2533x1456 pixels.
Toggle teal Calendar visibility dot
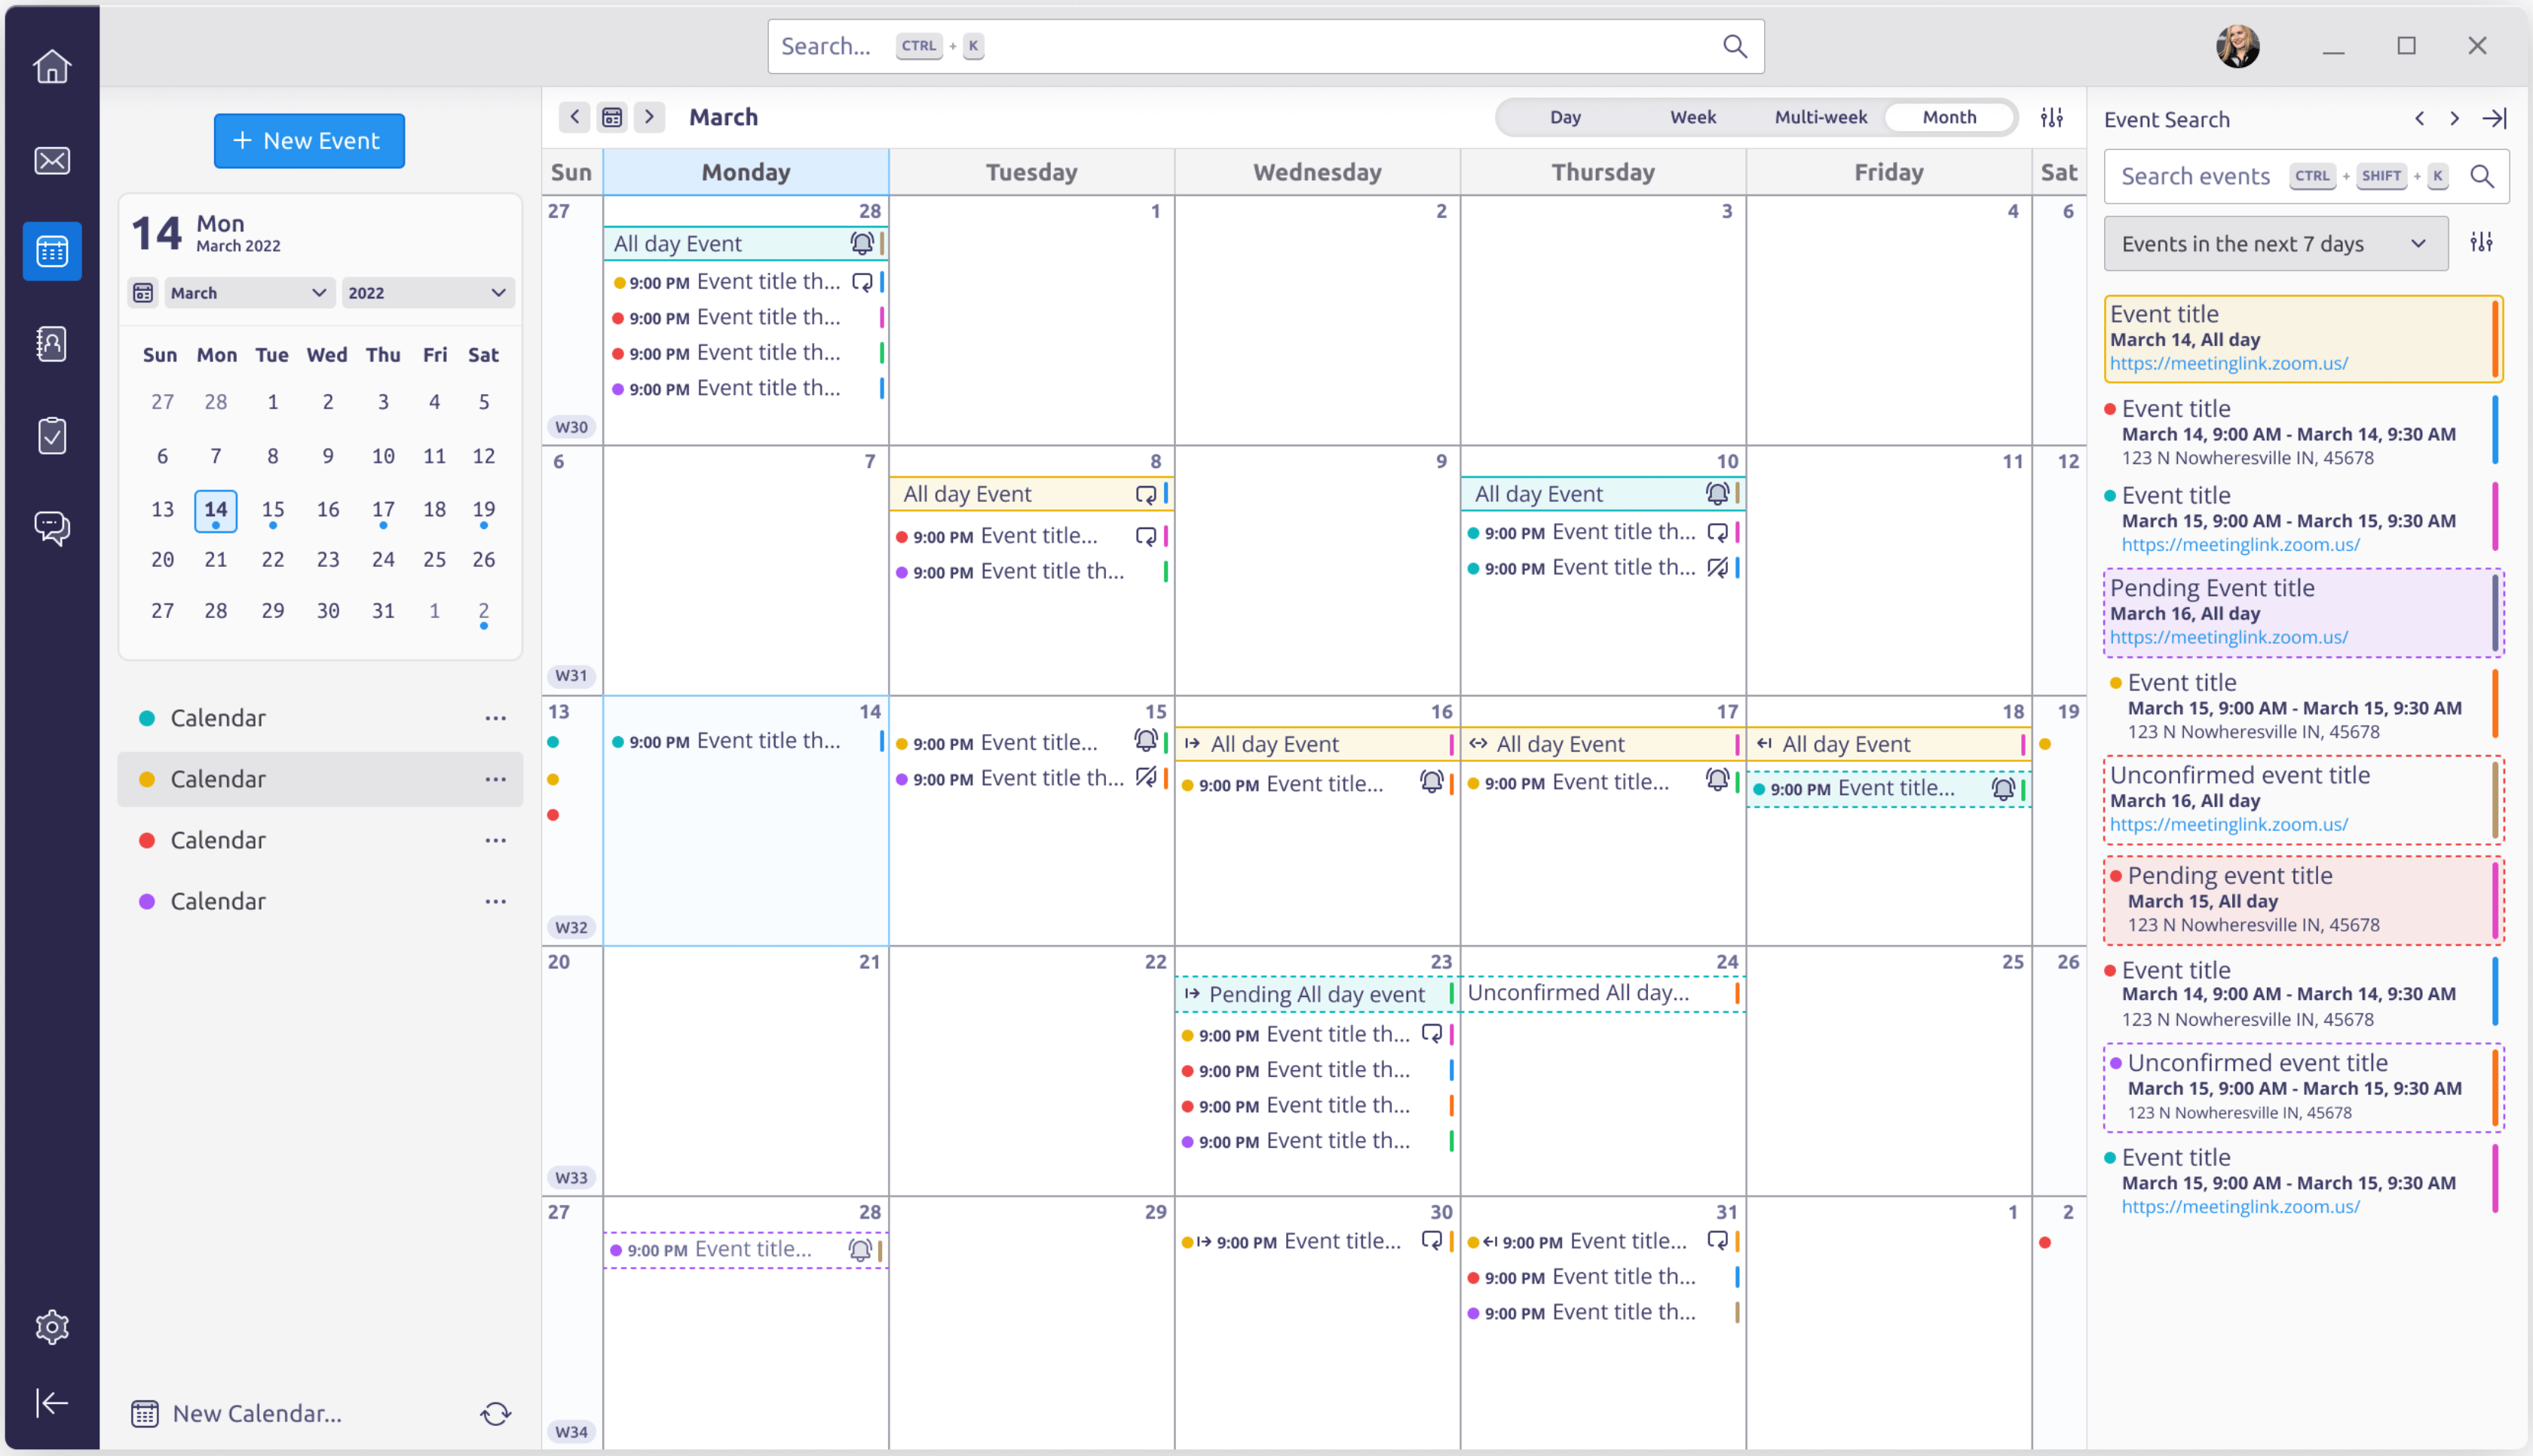click(147, 718)
